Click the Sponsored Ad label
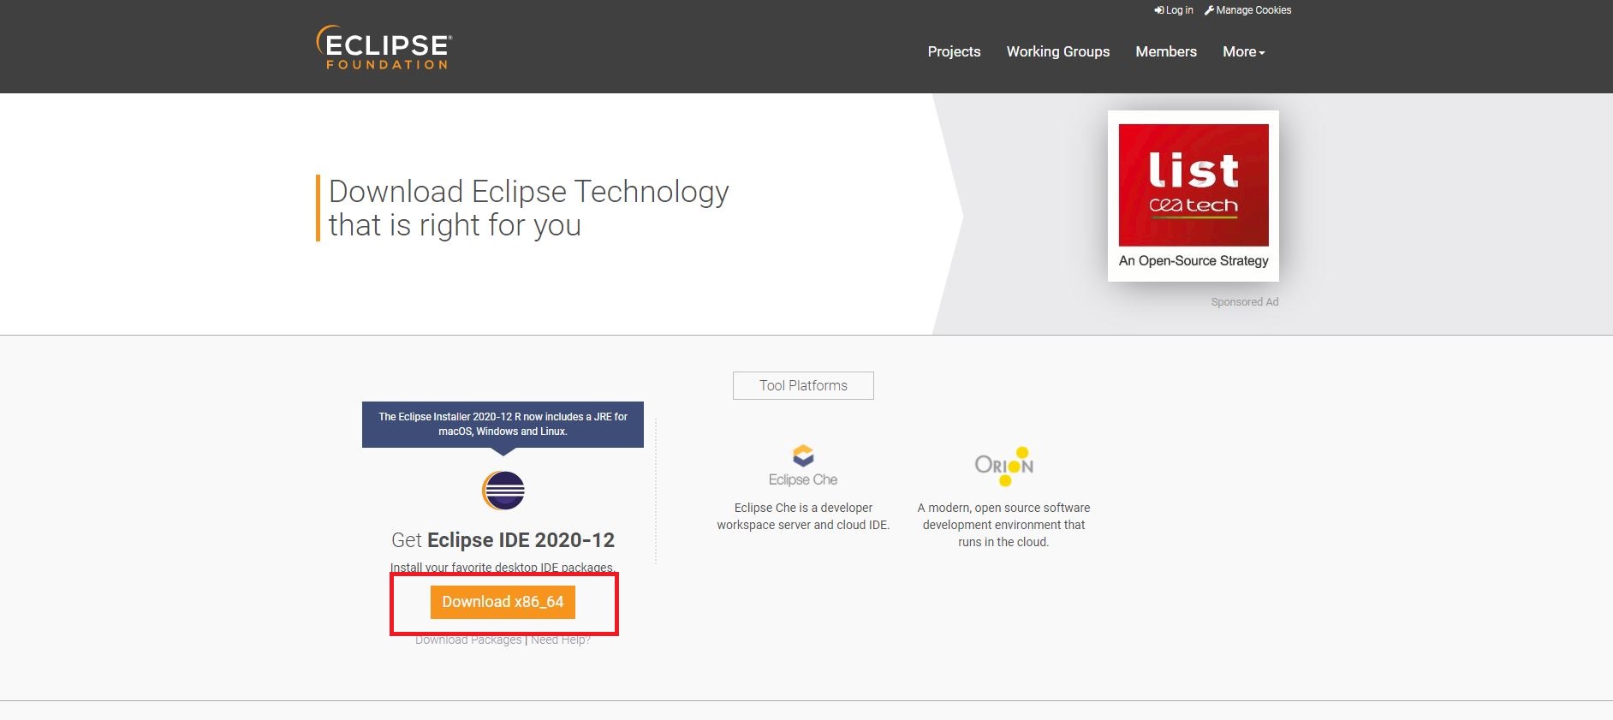The image size is (1613, 720). point(1245,302)
